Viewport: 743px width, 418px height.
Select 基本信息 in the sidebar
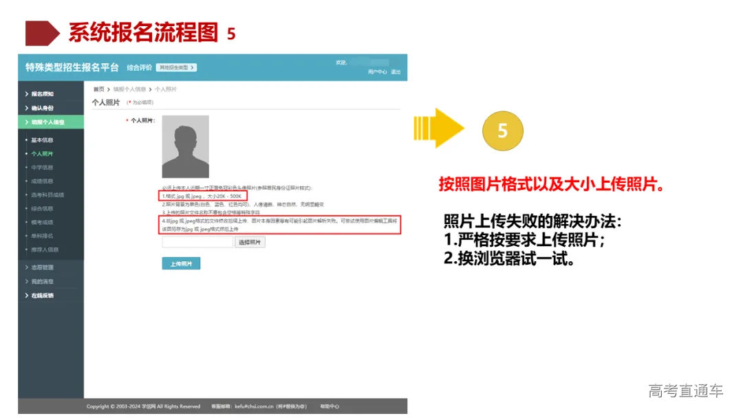point(42,140)
